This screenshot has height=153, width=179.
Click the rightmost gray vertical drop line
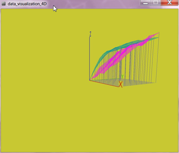pos(157,61)
